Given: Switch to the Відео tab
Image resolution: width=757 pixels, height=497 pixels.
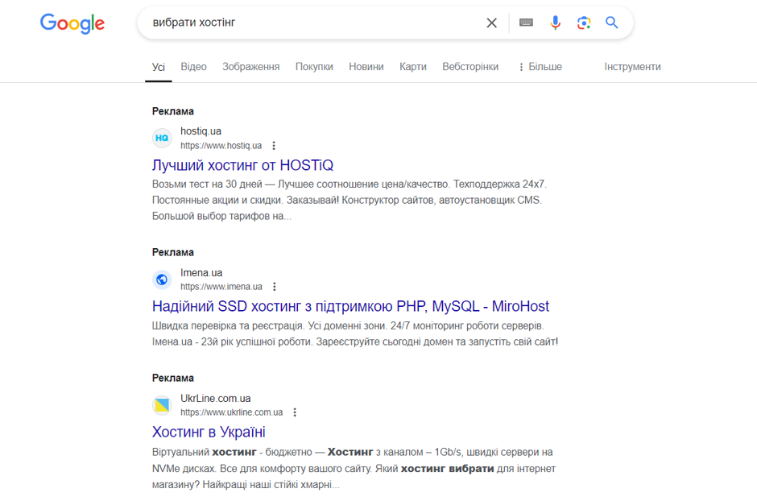Looking at the screenshot, I should point(193,67).
